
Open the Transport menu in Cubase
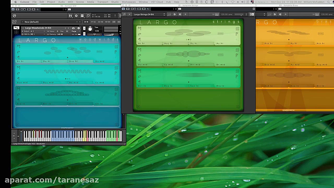103,2
